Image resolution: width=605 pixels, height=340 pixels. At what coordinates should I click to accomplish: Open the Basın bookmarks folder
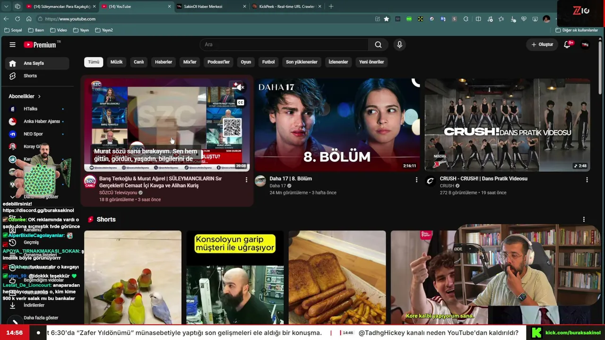[x=36, y=30]
